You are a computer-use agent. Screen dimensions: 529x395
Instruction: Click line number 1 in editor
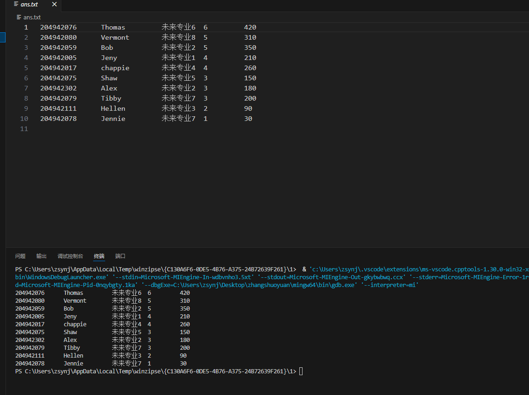click(26, 27)
